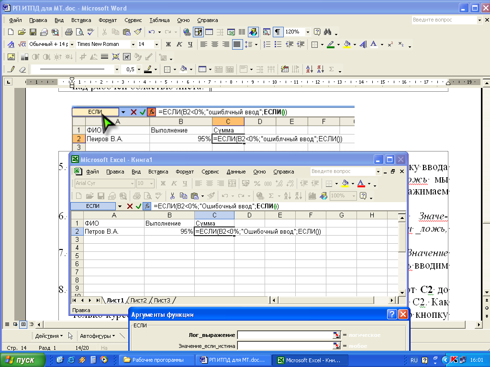The width and height of the screenshot is (490, 367).
Task: Select Draw Table pencil in Word
Action: pyautogui.click(x=11, y=69)
